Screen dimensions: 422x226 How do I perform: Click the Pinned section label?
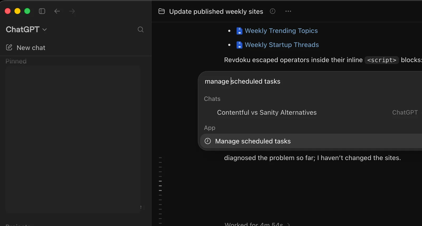tap(16, 61)
